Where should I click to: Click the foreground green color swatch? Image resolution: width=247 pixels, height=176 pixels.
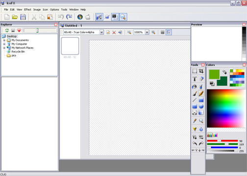214,74
